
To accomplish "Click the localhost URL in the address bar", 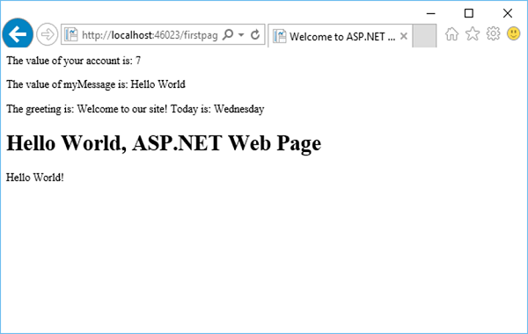I will (150, 34).
